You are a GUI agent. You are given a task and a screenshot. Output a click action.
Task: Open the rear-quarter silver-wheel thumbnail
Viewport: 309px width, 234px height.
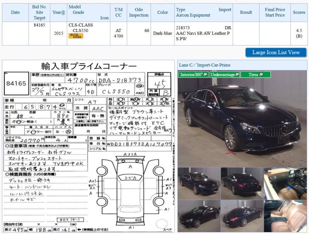click(x=242, y=216)
